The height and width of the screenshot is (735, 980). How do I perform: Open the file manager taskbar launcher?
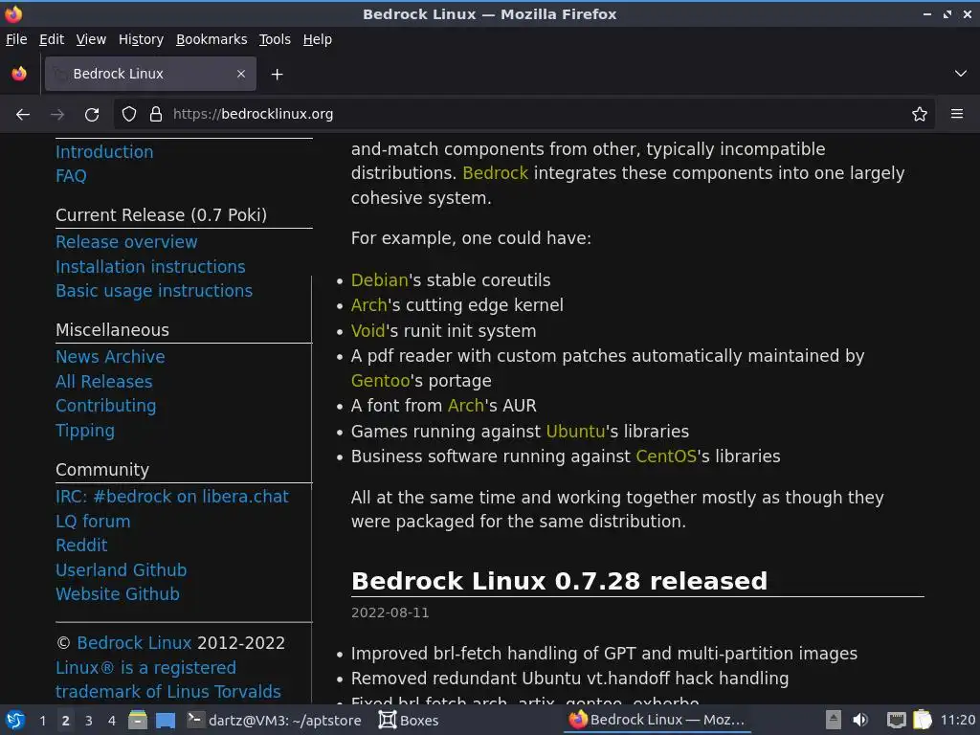point(138,721)
